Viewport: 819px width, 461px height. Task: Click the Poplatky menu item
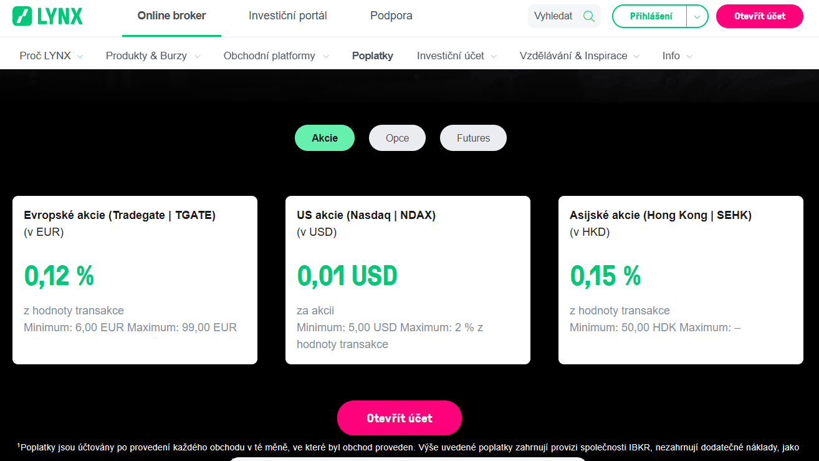[x=372, y=56]
